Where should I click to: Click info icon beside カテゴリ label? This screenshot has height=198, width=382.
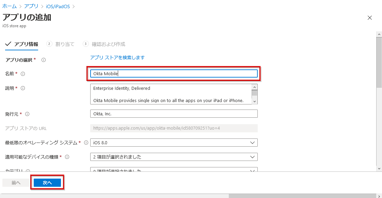28,171
